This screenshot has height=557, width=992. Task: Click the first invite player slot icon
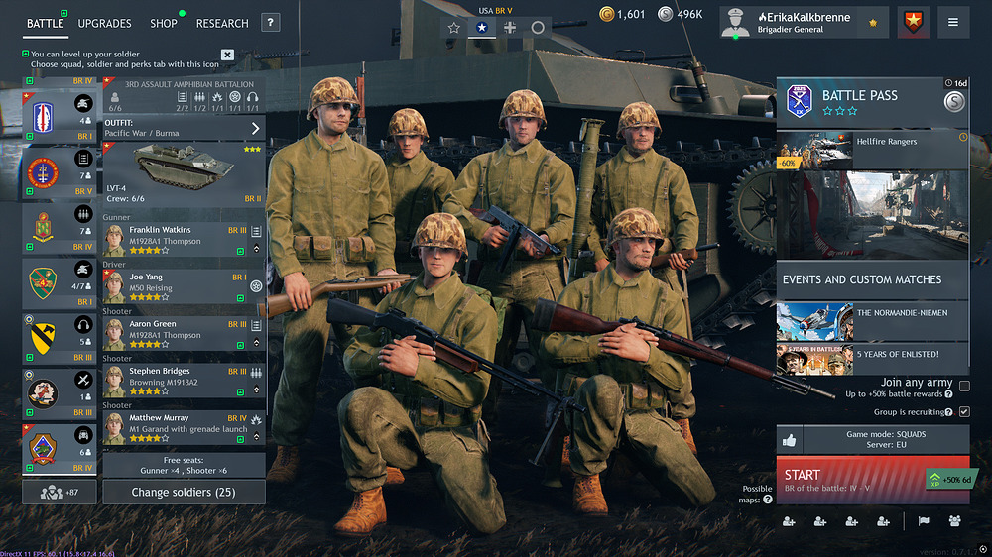(789, 521)
